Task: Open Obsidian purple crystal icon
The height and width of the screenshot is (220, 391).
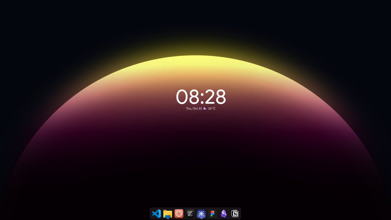Action: coord(224,214)
